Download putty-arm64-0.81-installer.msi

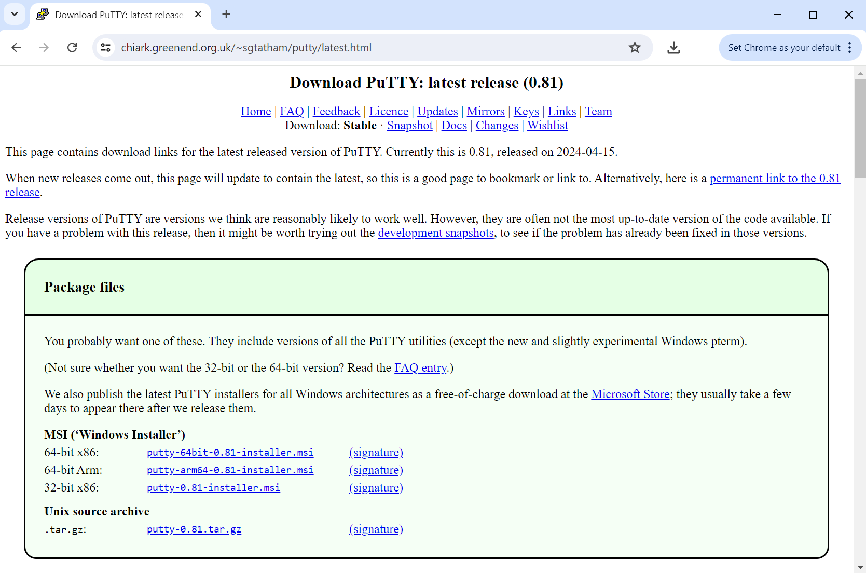pyautogui.click(x=230, y=470)
